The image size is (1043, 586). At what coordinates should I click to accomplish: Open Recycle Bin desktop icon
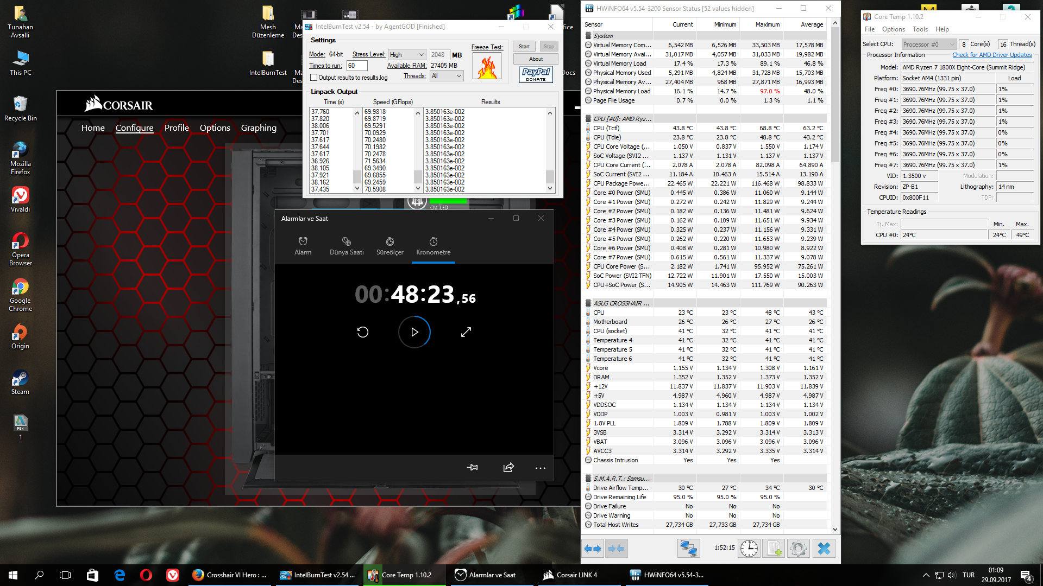pyautogui.click(x=21, y=109)
